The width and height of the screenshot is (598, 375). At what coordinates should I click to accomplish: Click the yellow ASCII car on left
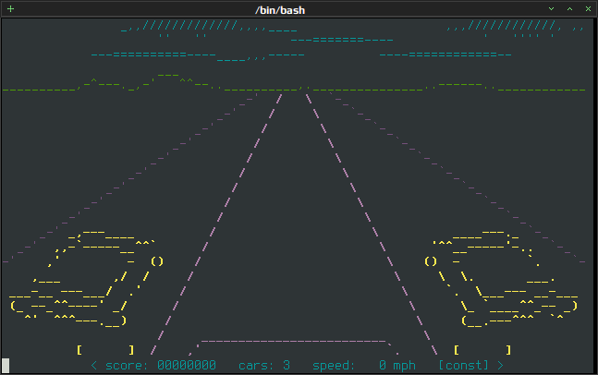coord(86,279)
